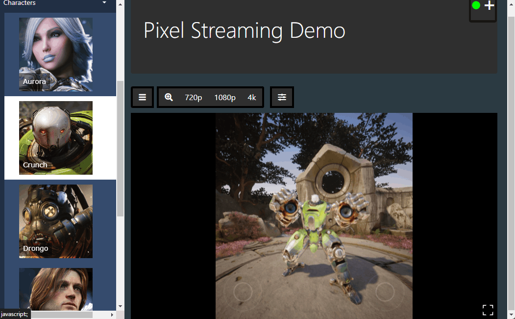Collapse the Characters dropdown arrow
Viewport: 515px width, 319px height.
[104, 2]
